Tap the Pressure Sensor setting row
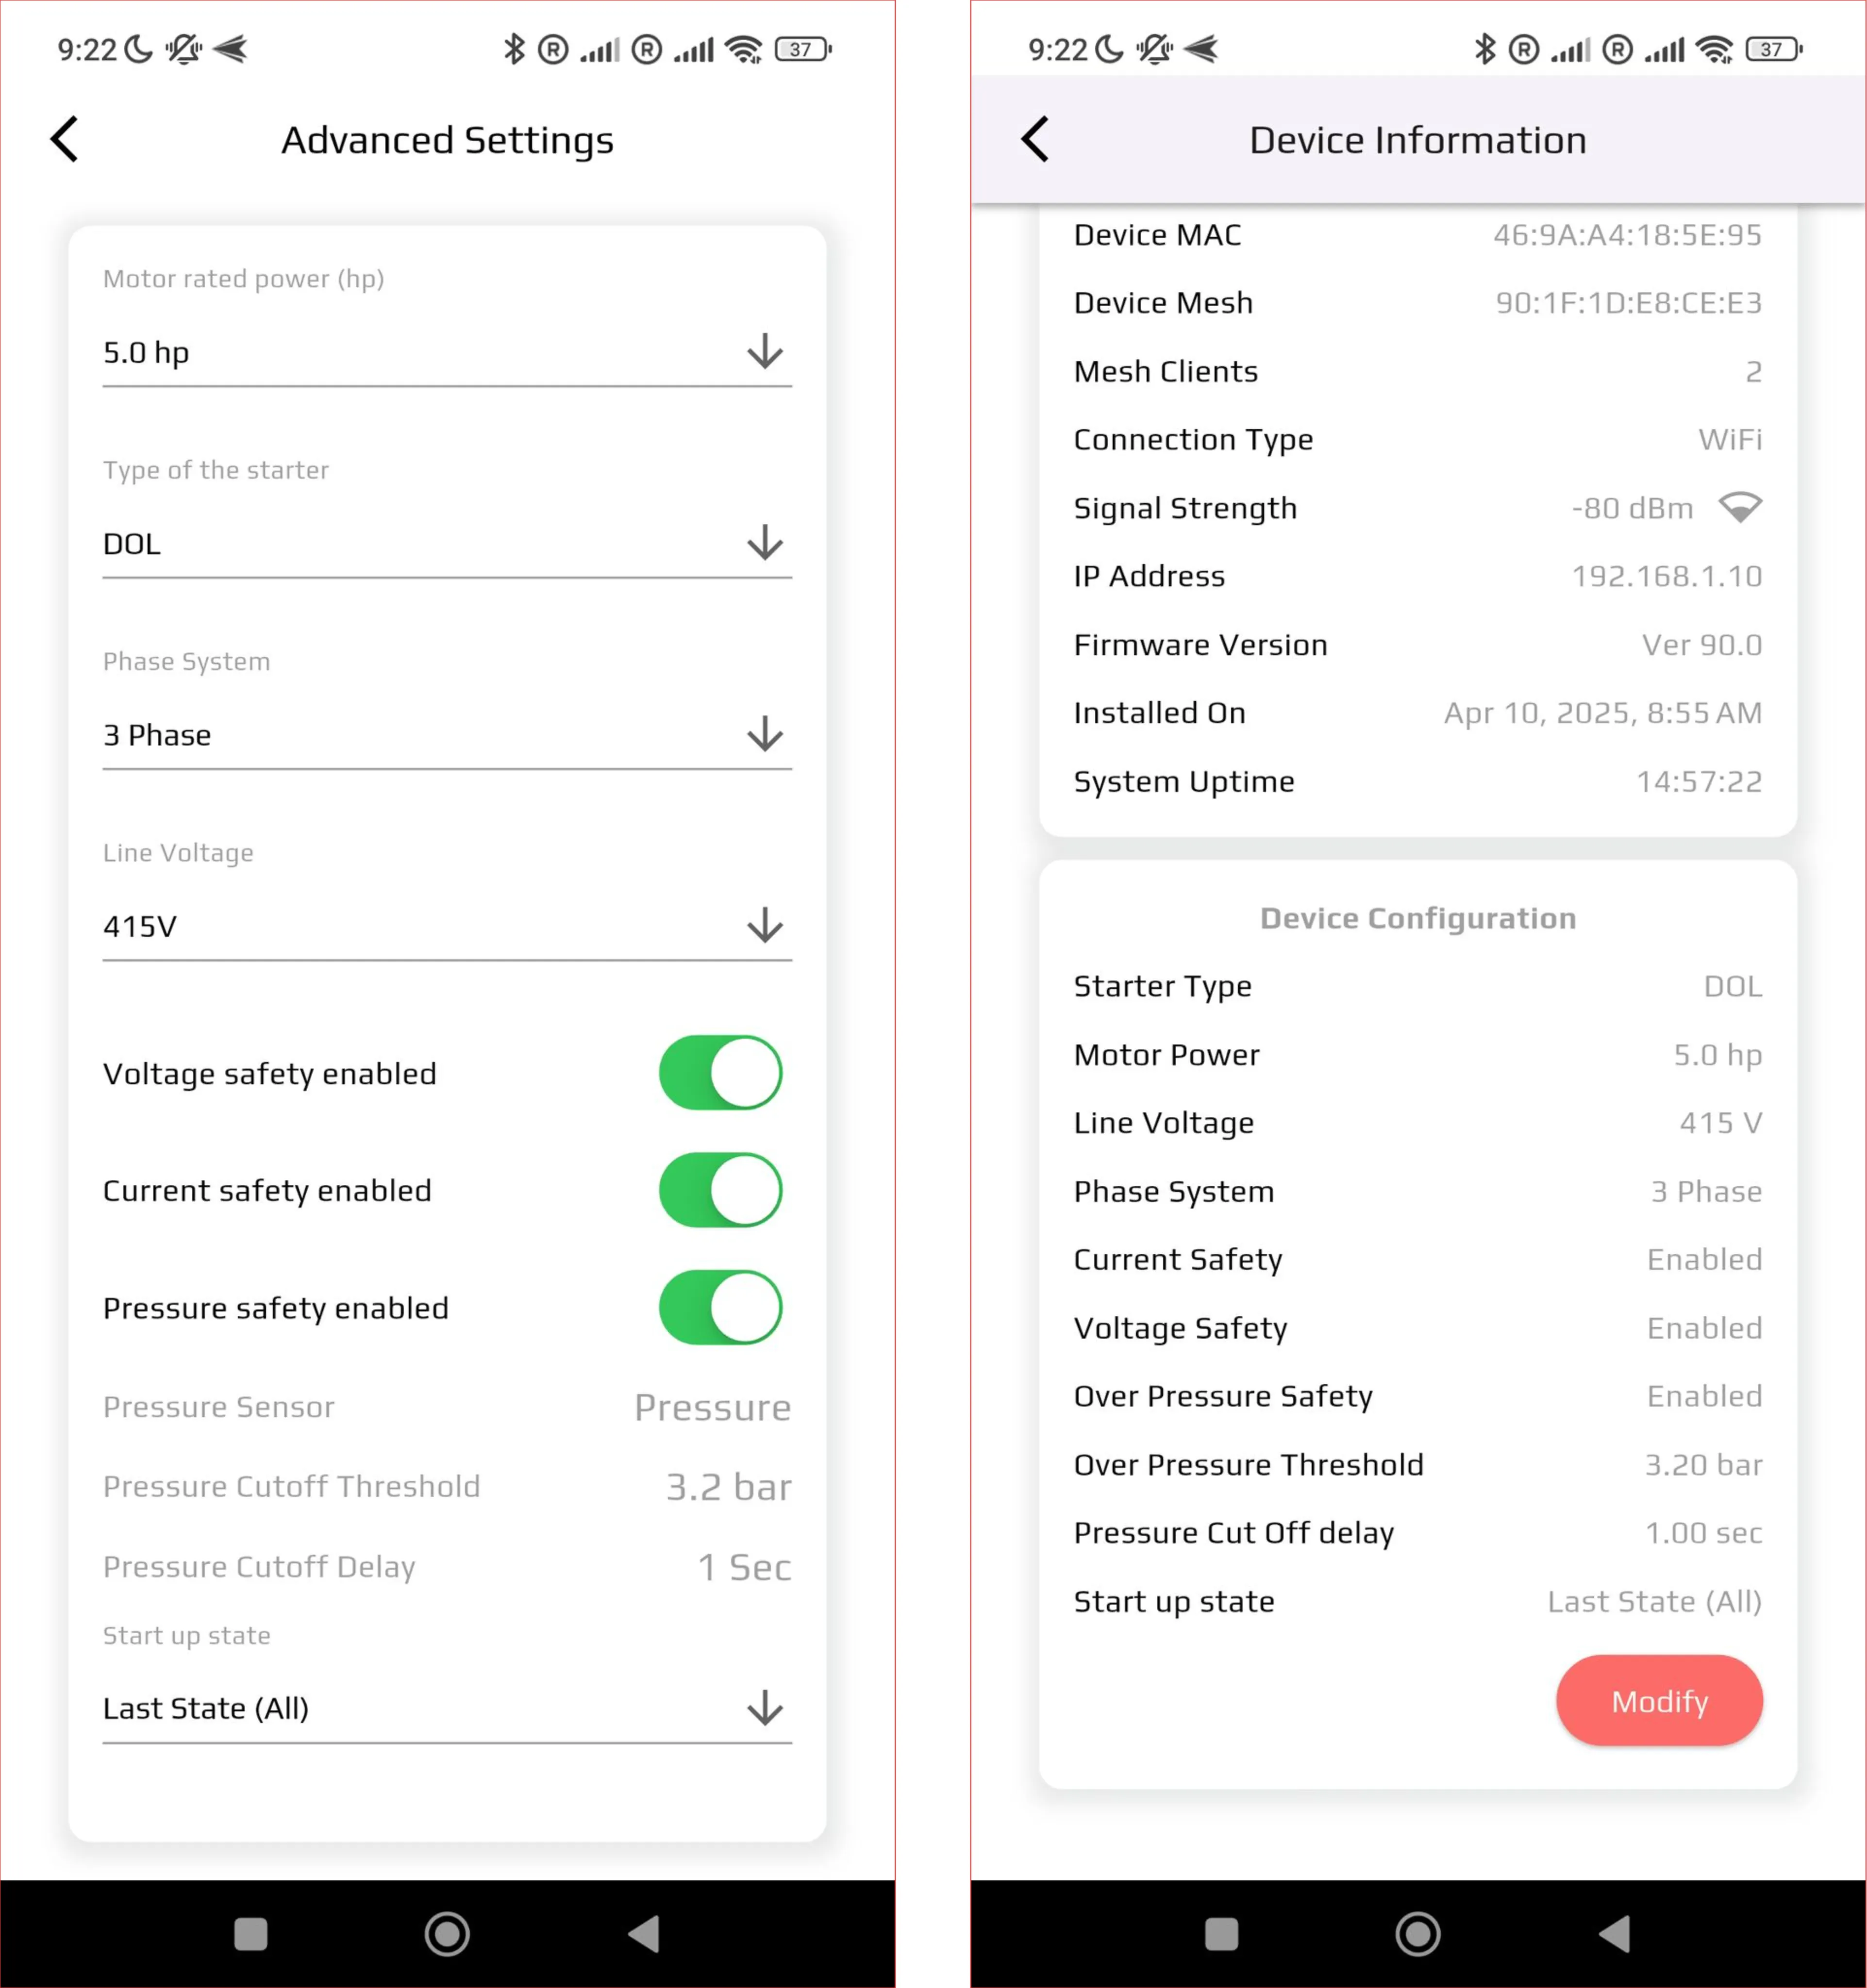Viewport: 1867px width, 1988px height. [447, 1407]
